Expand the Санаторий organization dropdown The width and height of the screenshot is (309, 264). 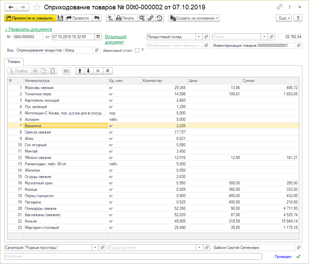coord(94,248)
